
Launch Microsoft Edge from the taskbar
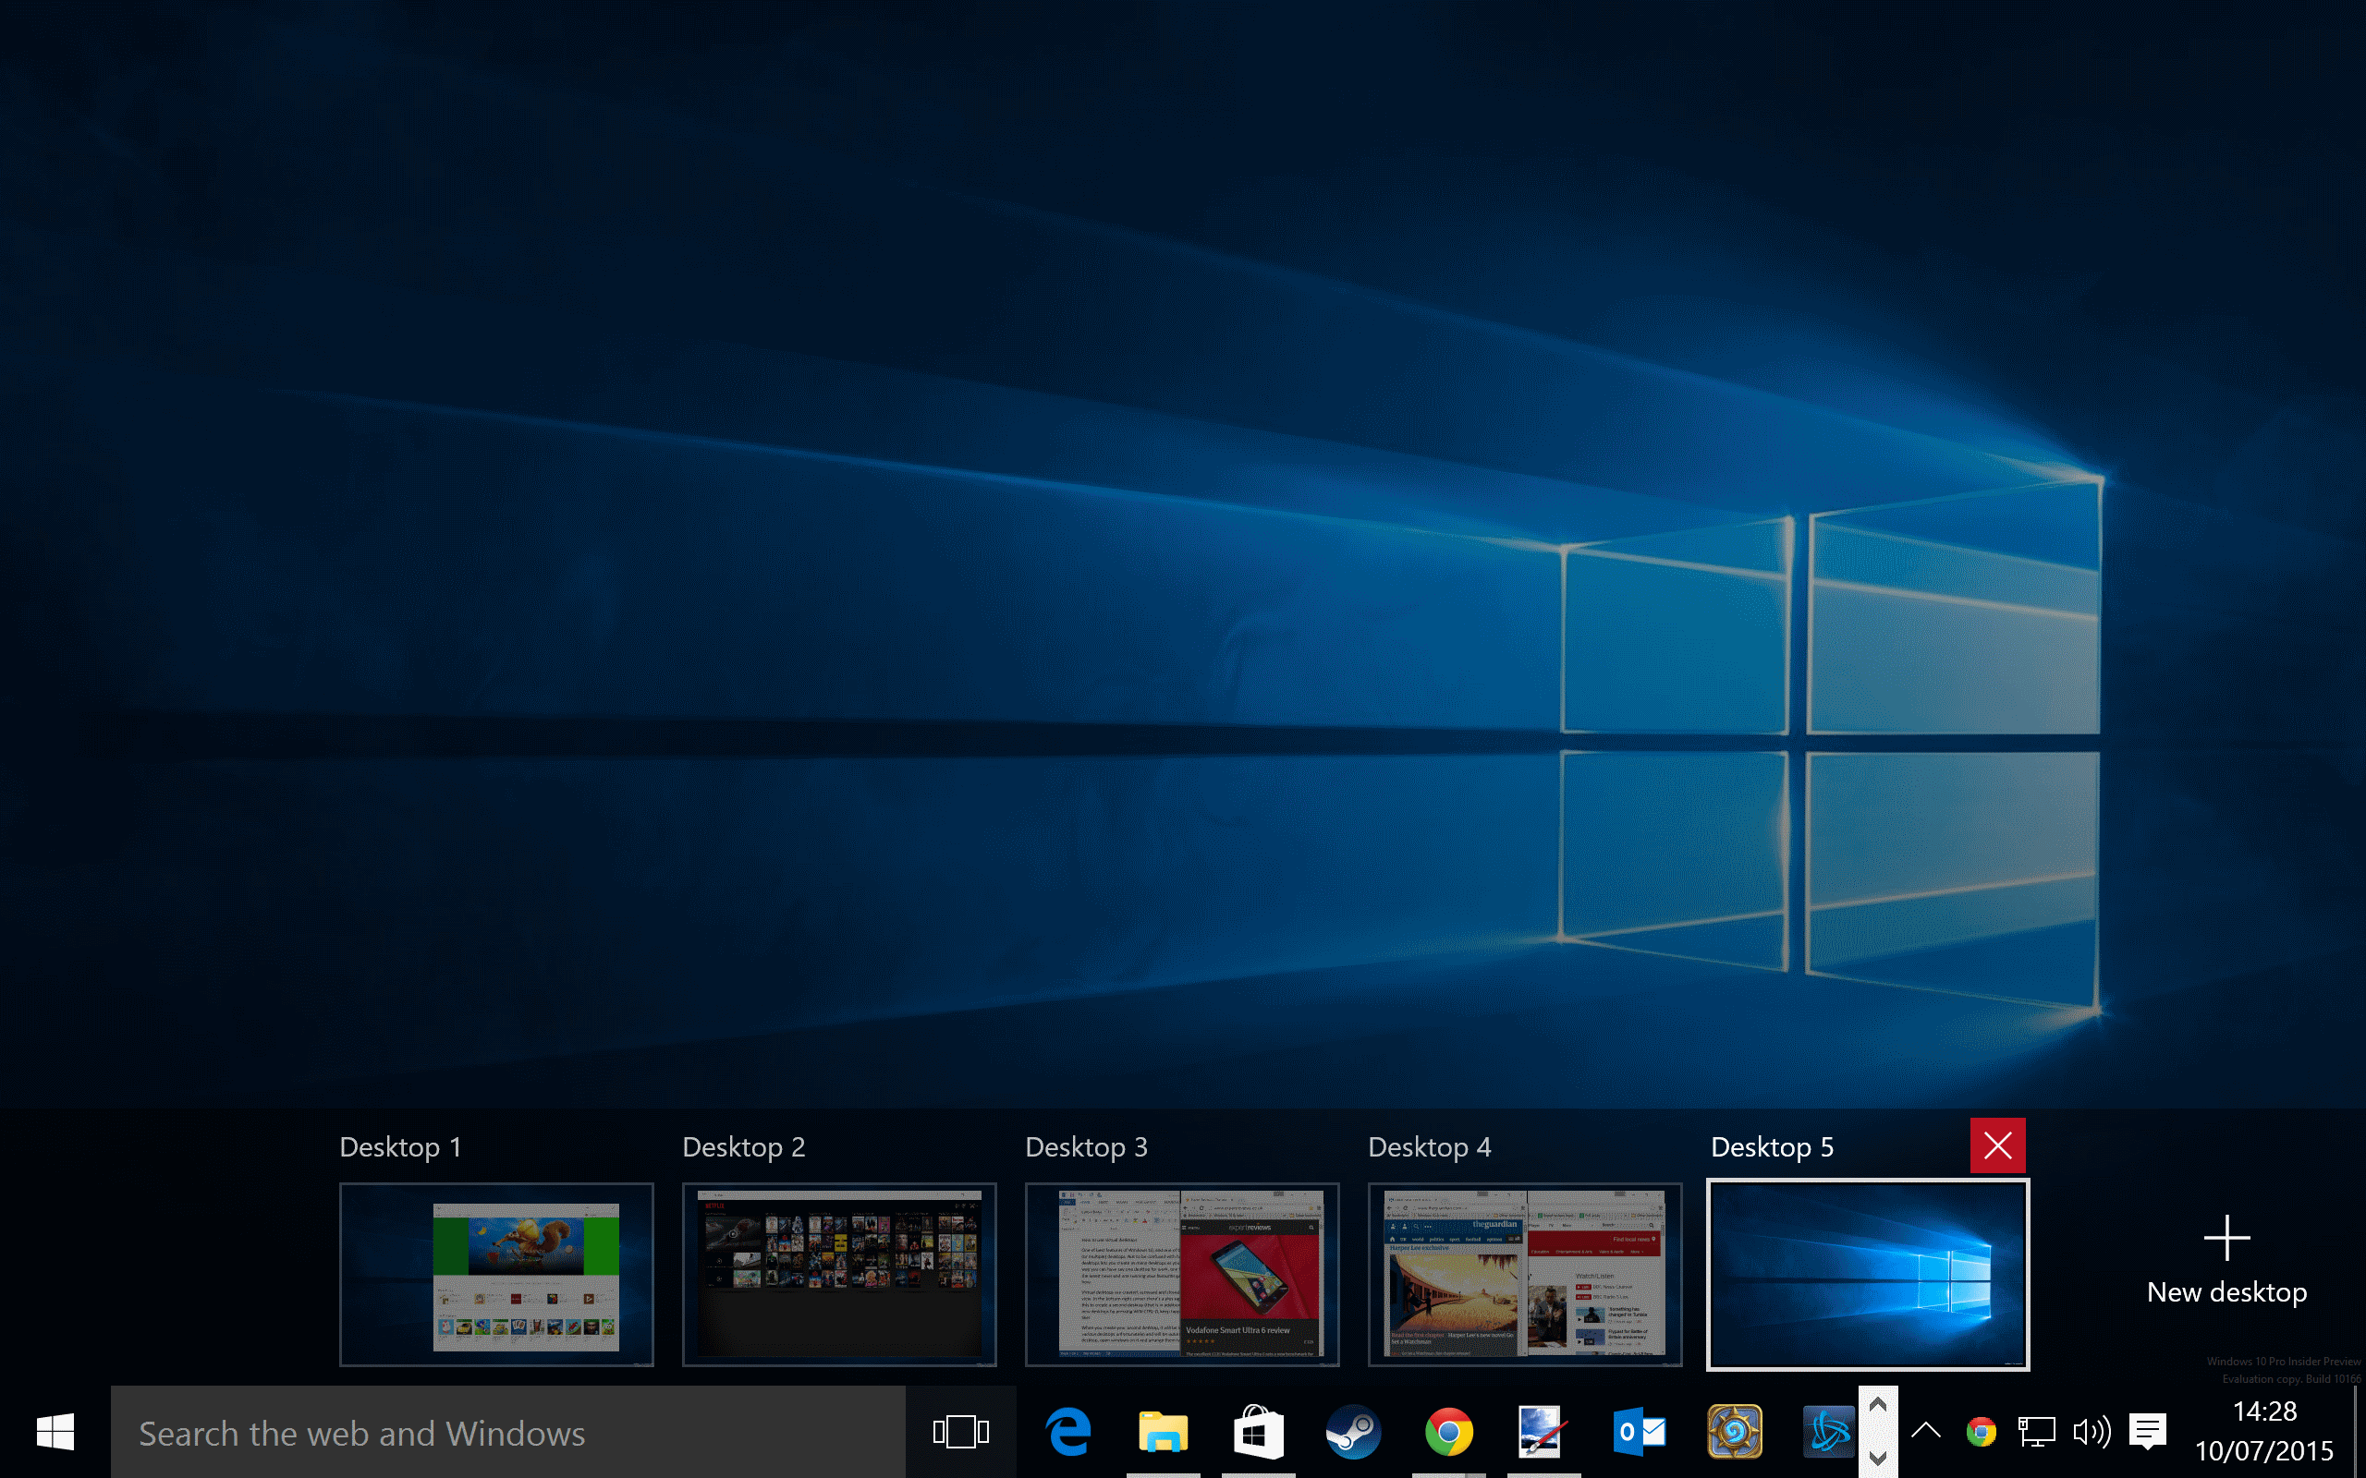click(1067, 1432)
